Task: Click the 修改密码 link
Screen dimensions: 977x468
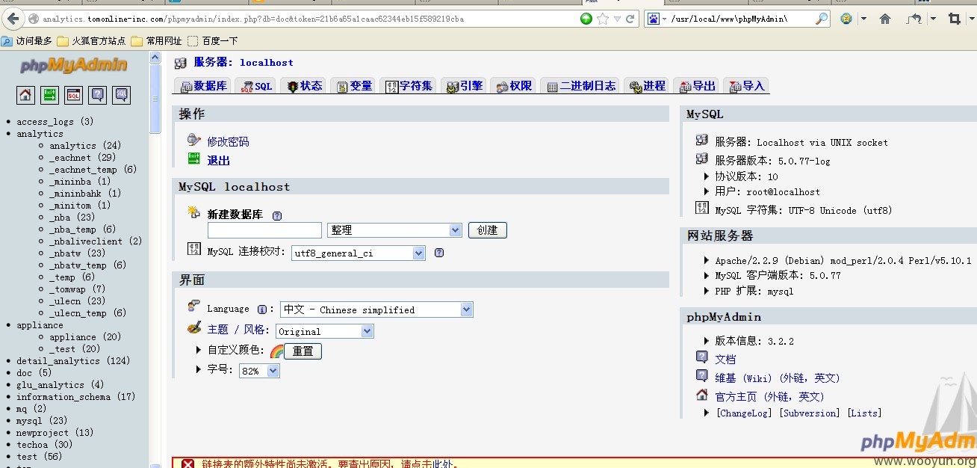Action: point(228,141)
